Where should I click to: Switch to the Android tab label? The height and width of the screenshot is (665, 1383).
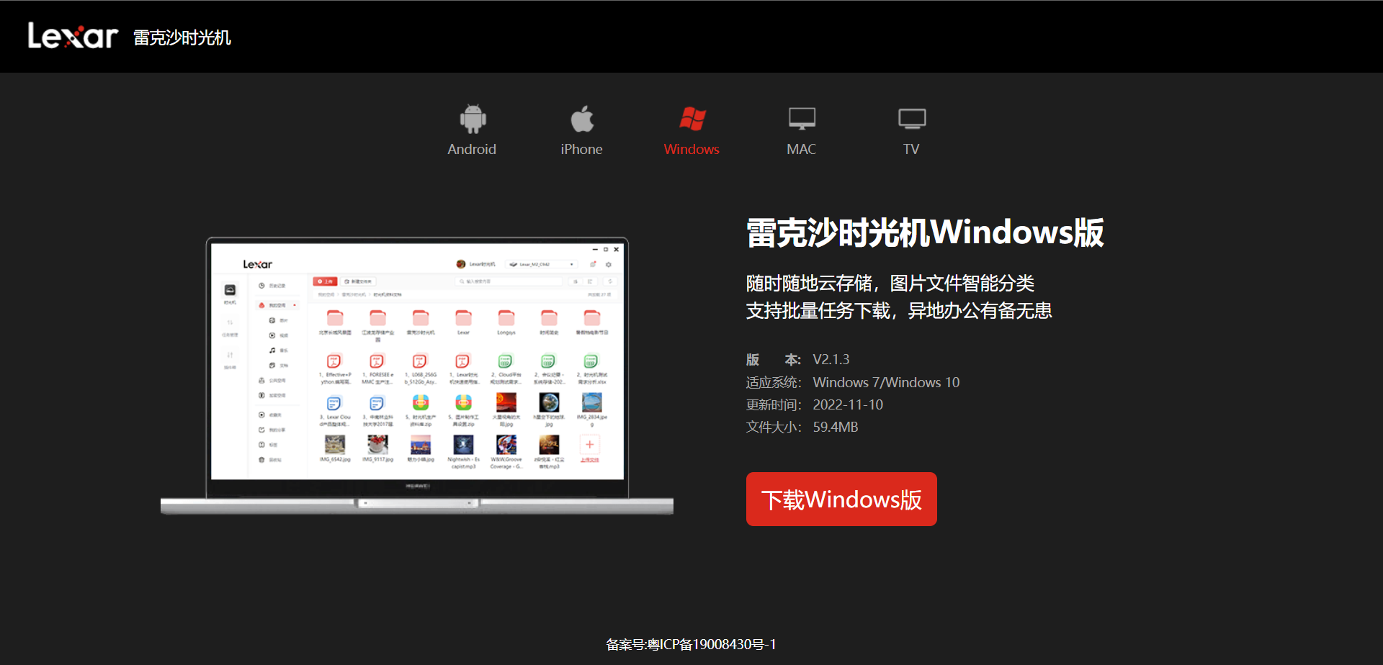click(472, 149)
